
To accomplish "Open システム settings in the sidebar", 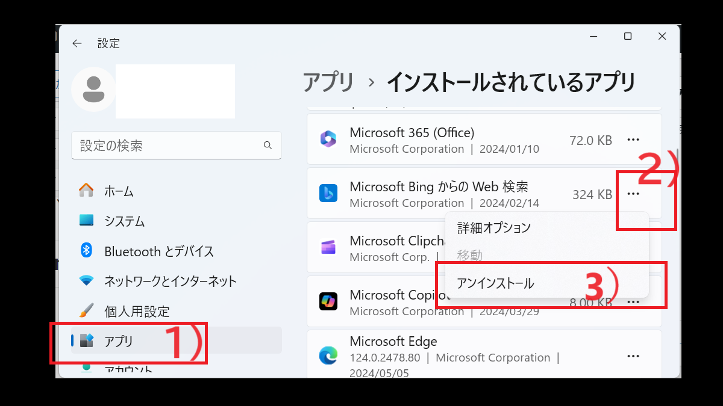I will point(177,221).
